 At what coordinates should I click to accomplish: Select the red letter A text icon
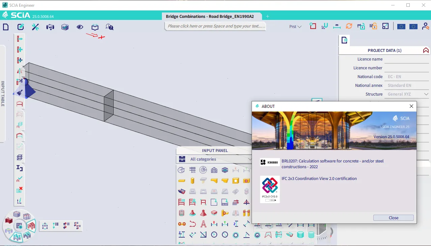(203, 224)
